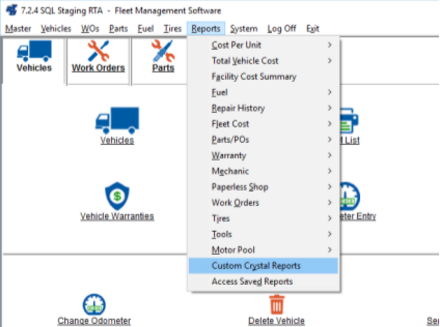Open the System menu in menu bar
Image resolution: width=440 pixels, height=327 pixels.
(243, 29)
